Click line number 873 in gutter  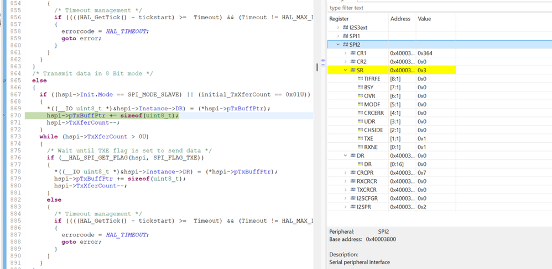click(15, 136)
